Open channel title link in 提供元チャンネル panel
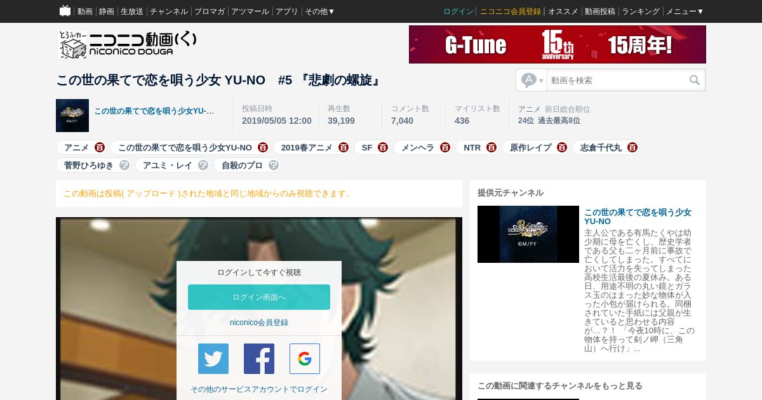The width and height of the screenshot is (762, 400). (x=638, y=217)
